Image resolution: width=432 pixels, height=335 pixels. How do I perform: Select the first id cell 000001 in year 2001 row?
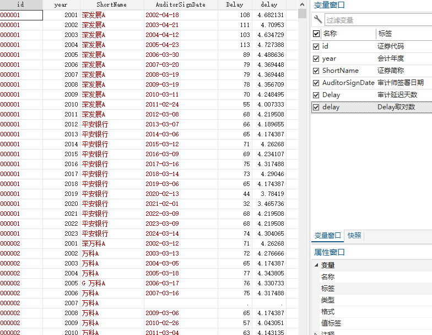(x=21, y=15)
